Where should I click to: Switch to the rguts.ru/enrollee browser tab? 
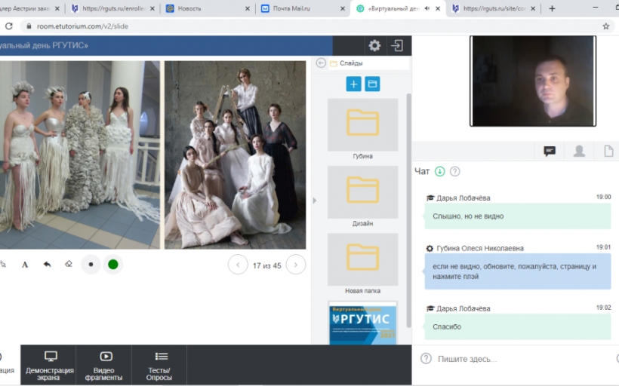tap(114, 8)
